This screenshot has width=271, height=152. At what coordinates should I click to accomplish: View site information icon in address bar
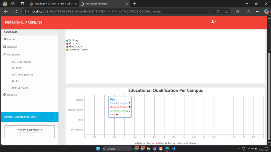pyautogui.click(x=27, y=12)
